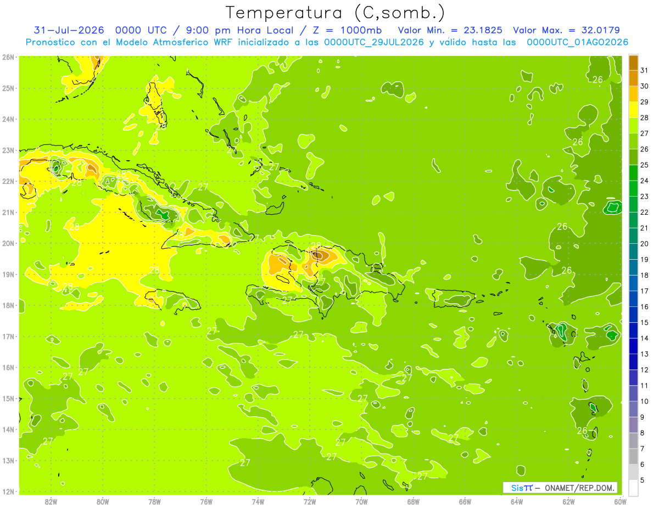659x509 pixels.
Task: Select the 6 degree gray legend swatch
Action: tap(633, 456)
